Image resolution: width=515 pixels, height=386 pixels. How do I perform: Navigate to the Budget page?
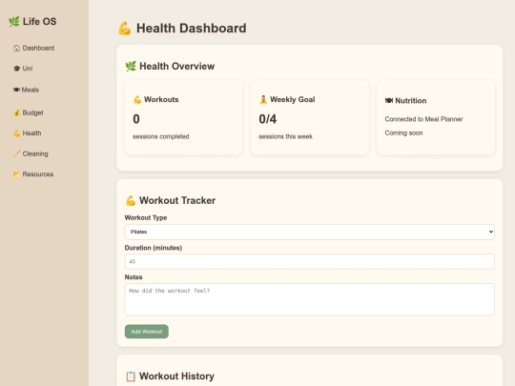coord(29,112)
